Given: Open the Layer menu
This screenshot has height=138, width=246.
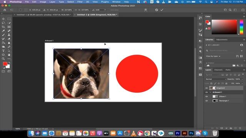Looking at the screenshot, I should coord(52,2).
